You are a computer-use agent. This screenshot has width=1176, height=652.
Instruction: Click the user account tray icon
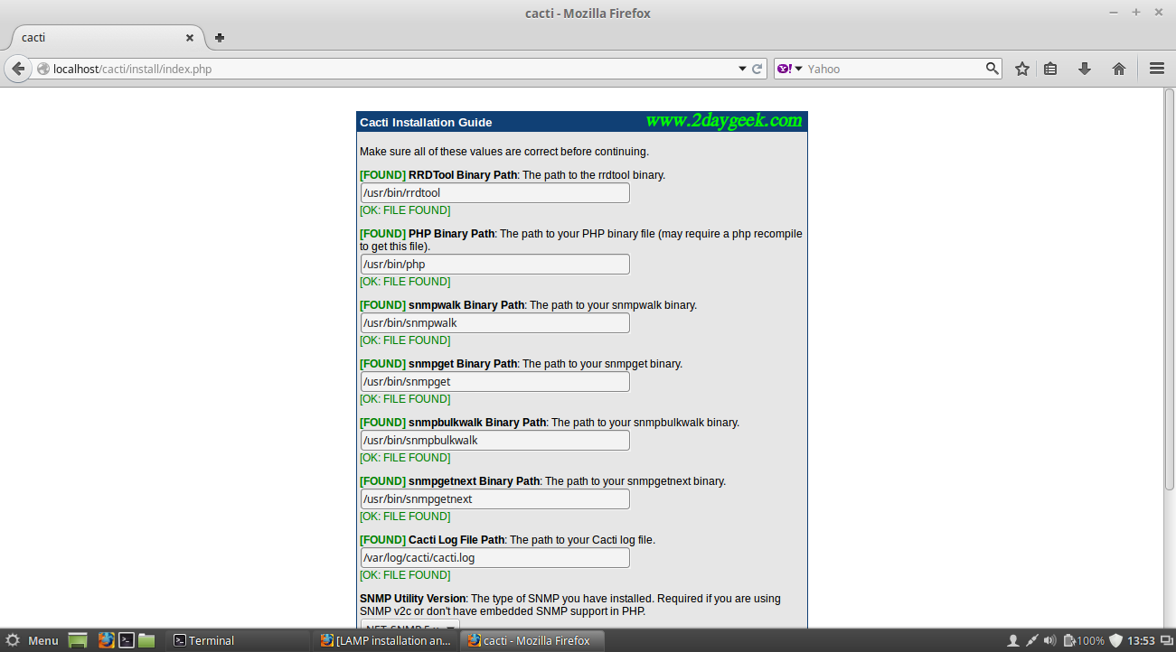coord(1013,640)
